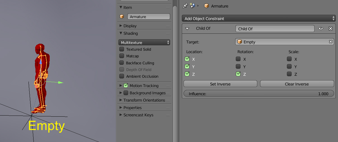
Task: Click the cube icon in the Target field
Action: pyautogui.click(x=239, y=42)
